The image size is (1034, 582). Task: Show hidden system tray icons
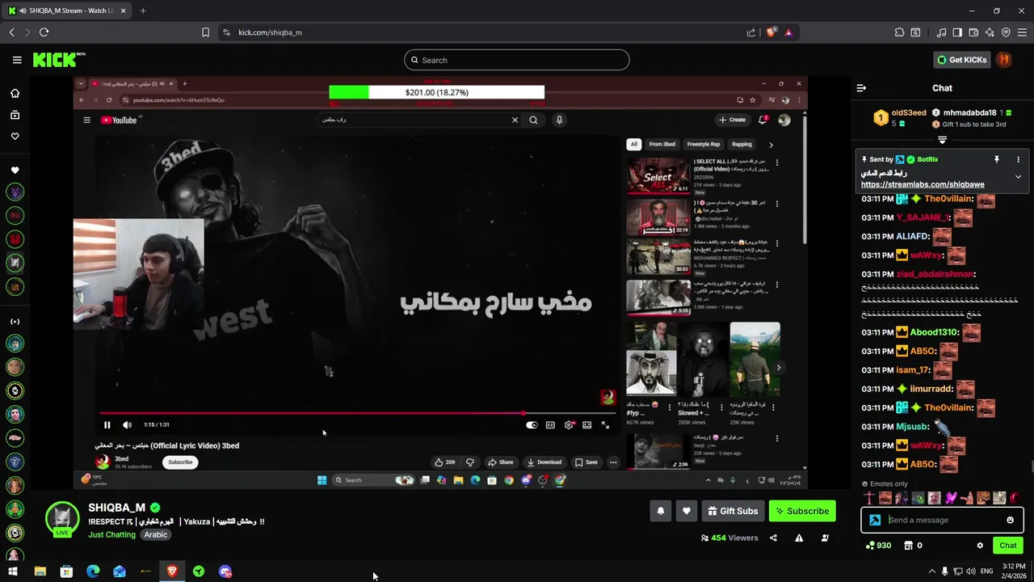(931, 571)
